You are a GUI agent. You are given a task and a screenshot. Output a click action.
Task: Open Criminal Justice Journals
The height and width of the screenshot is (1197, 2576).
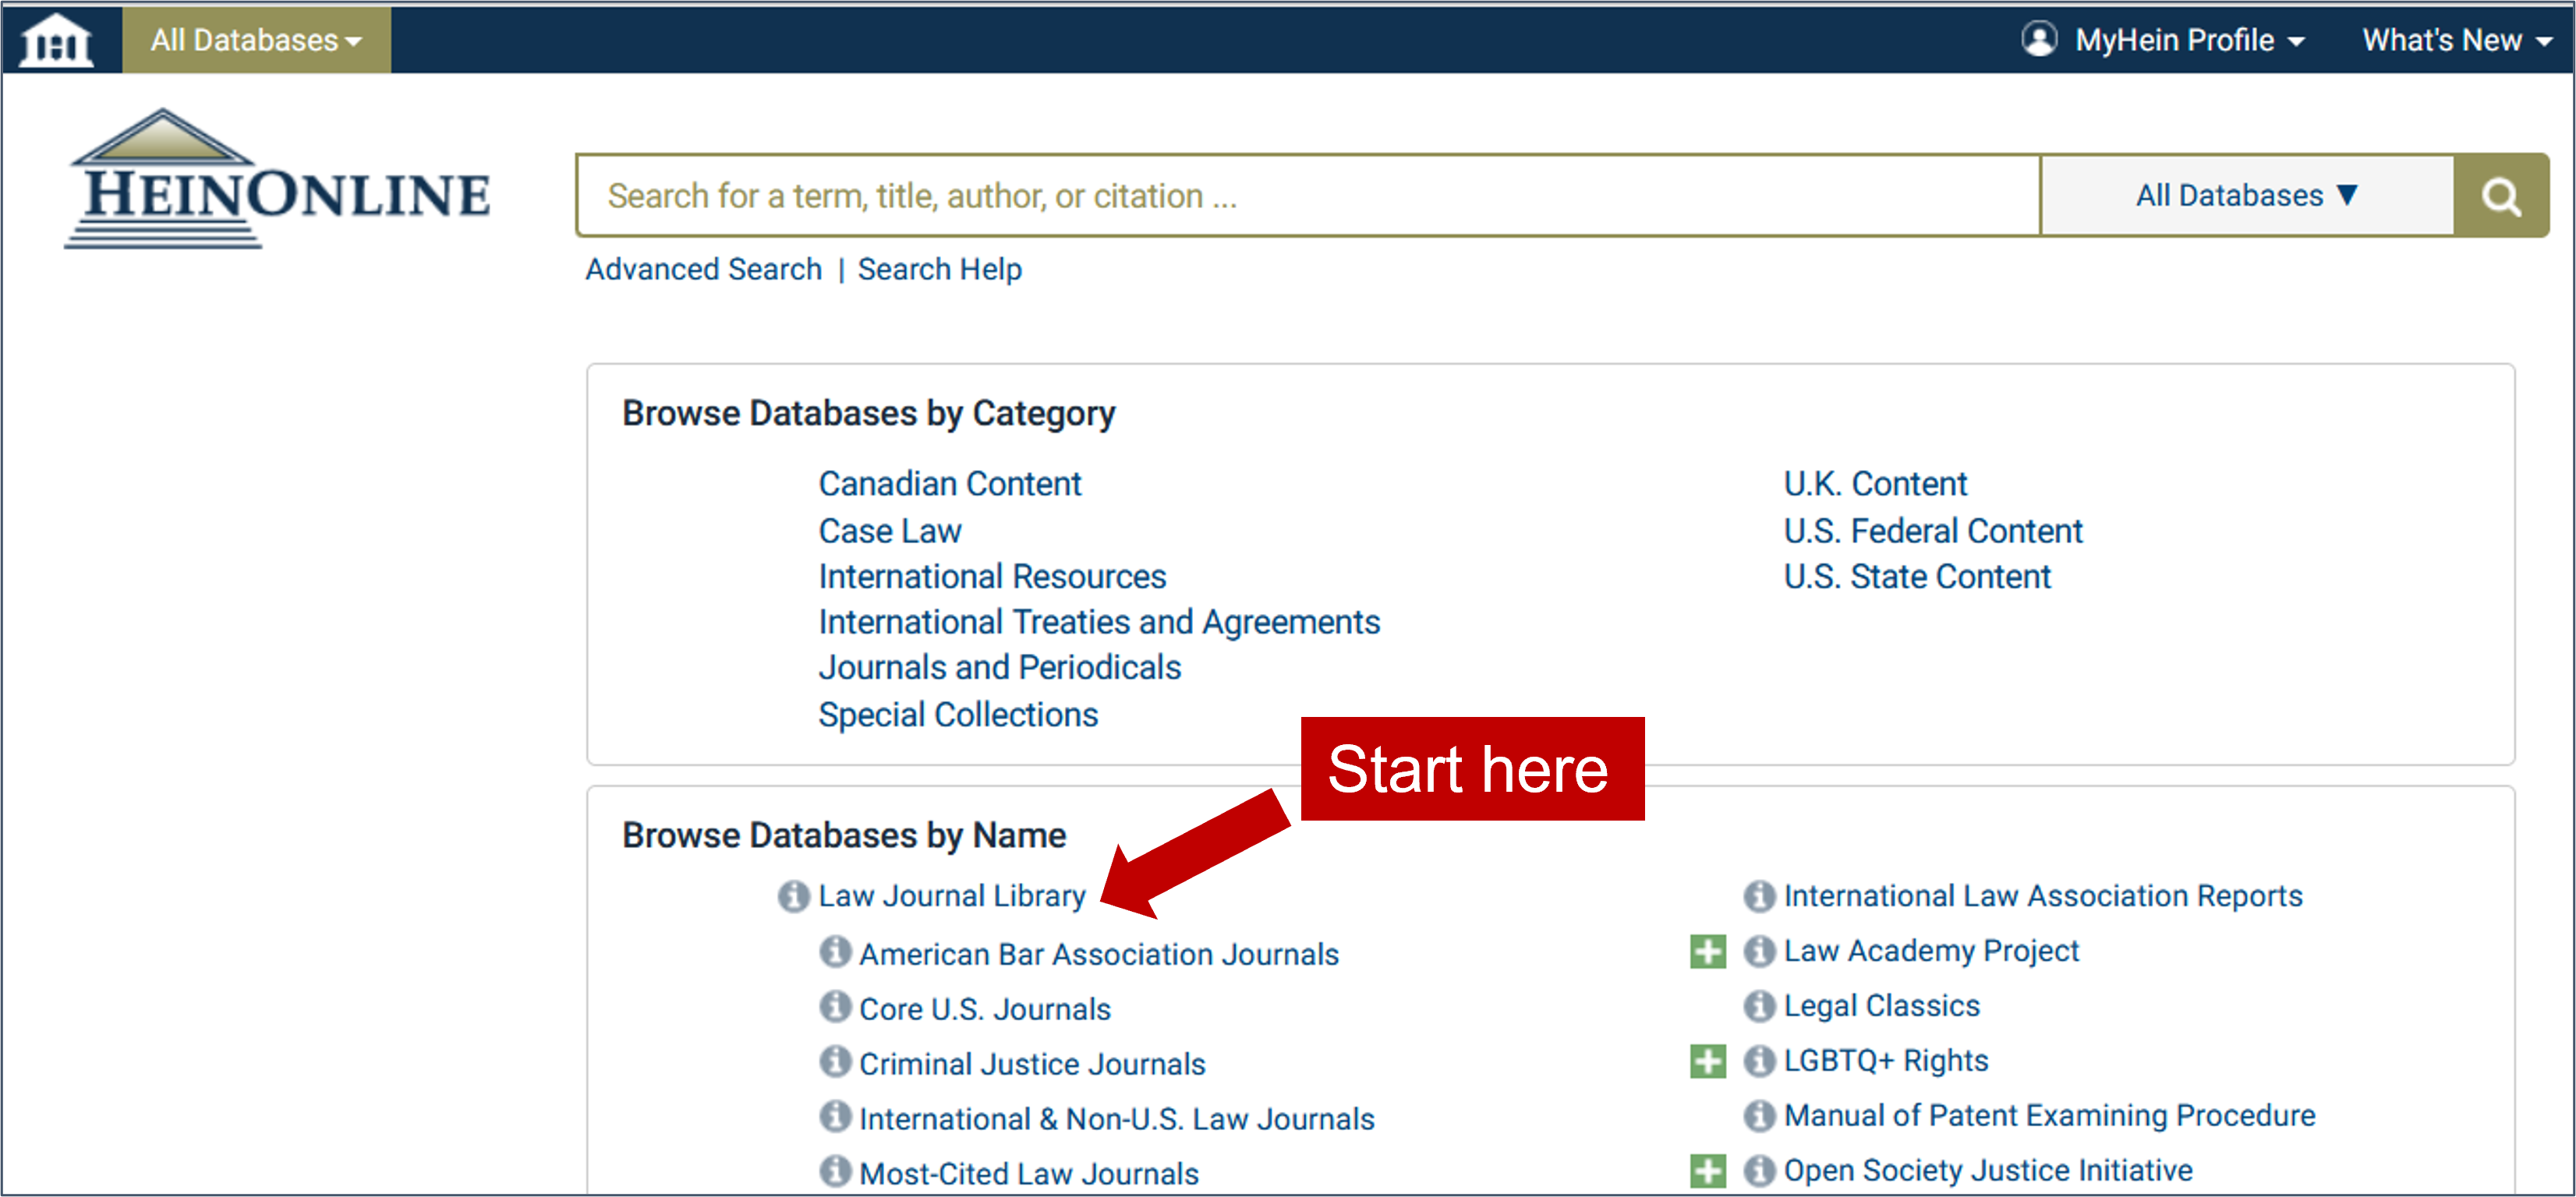coord(1032,1064)
